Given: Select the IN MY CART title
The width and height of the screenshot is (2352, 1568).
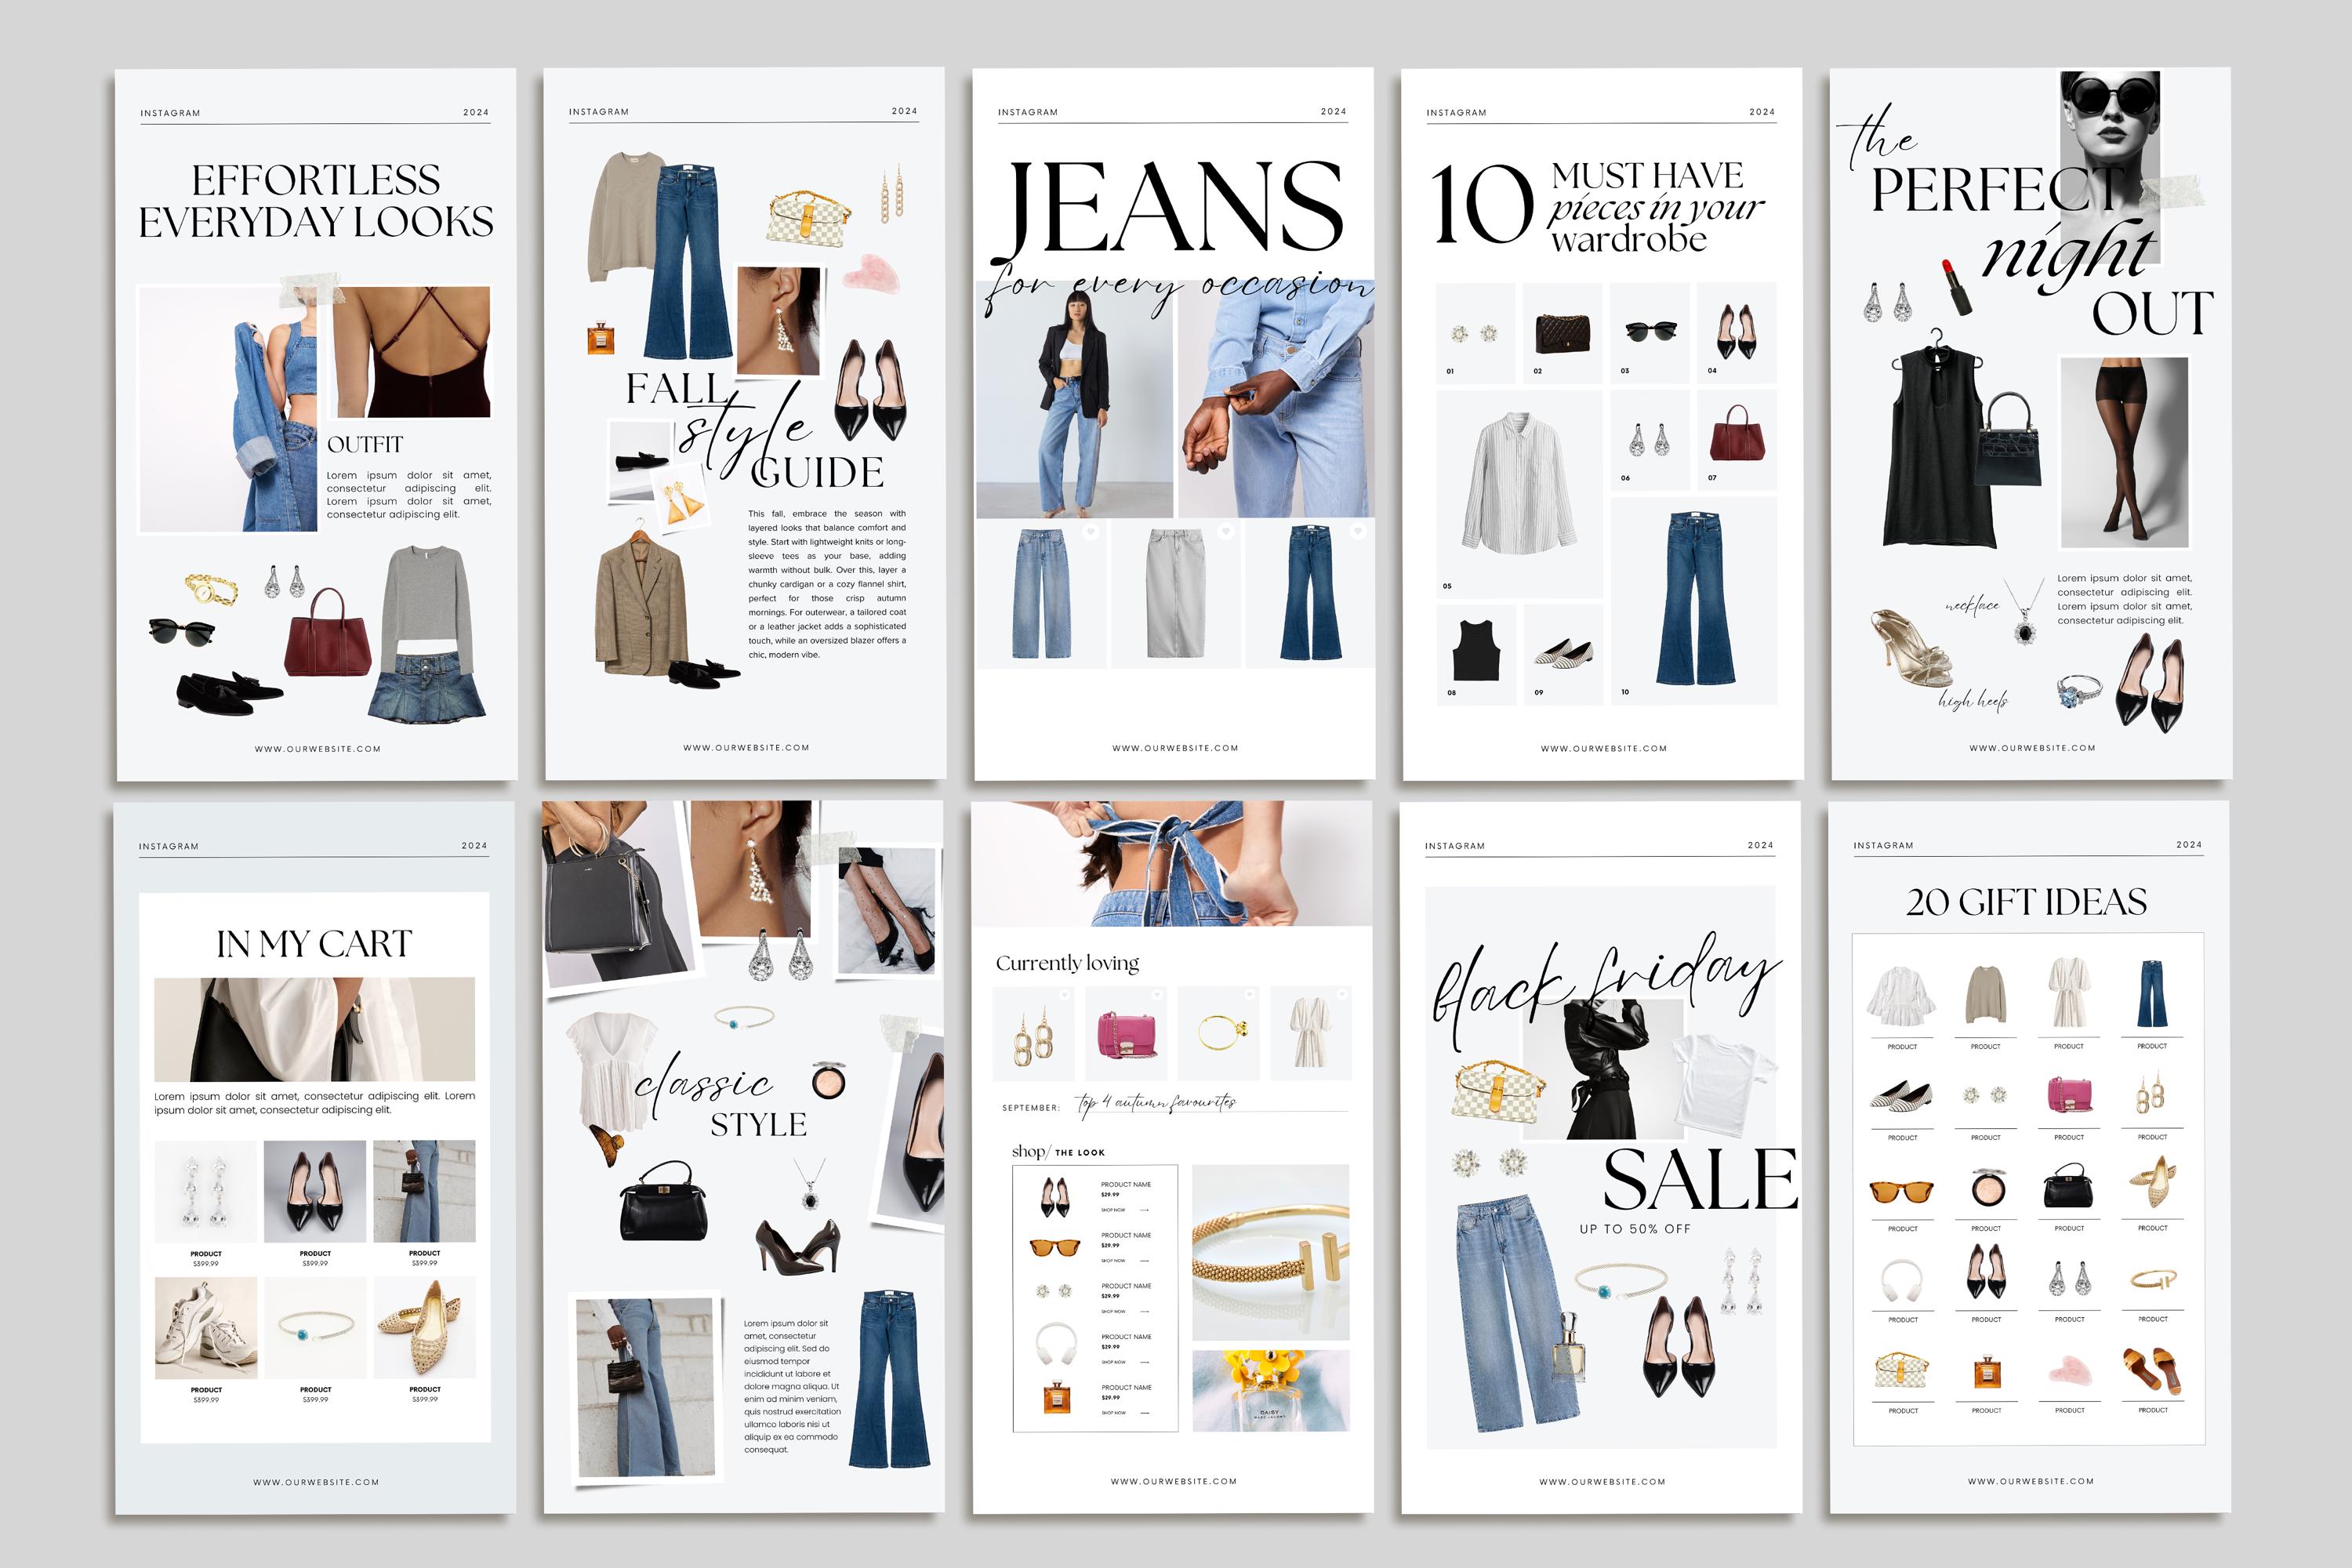Looking at the screenshot, I should [314, 944].
